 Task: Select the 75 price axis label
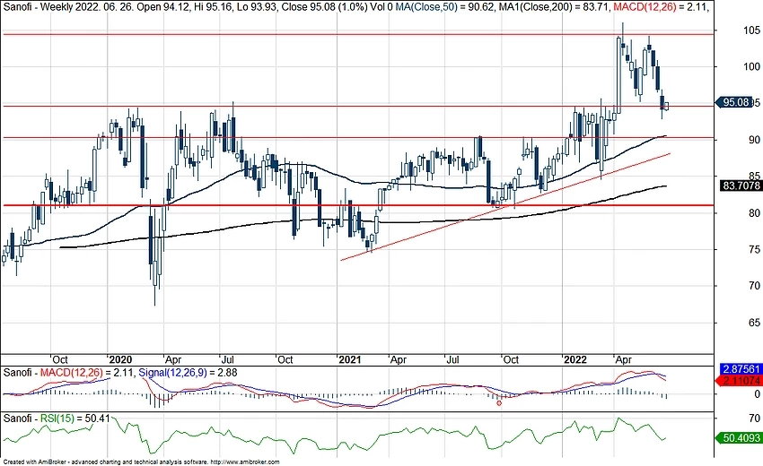click(x=754, y=249)
